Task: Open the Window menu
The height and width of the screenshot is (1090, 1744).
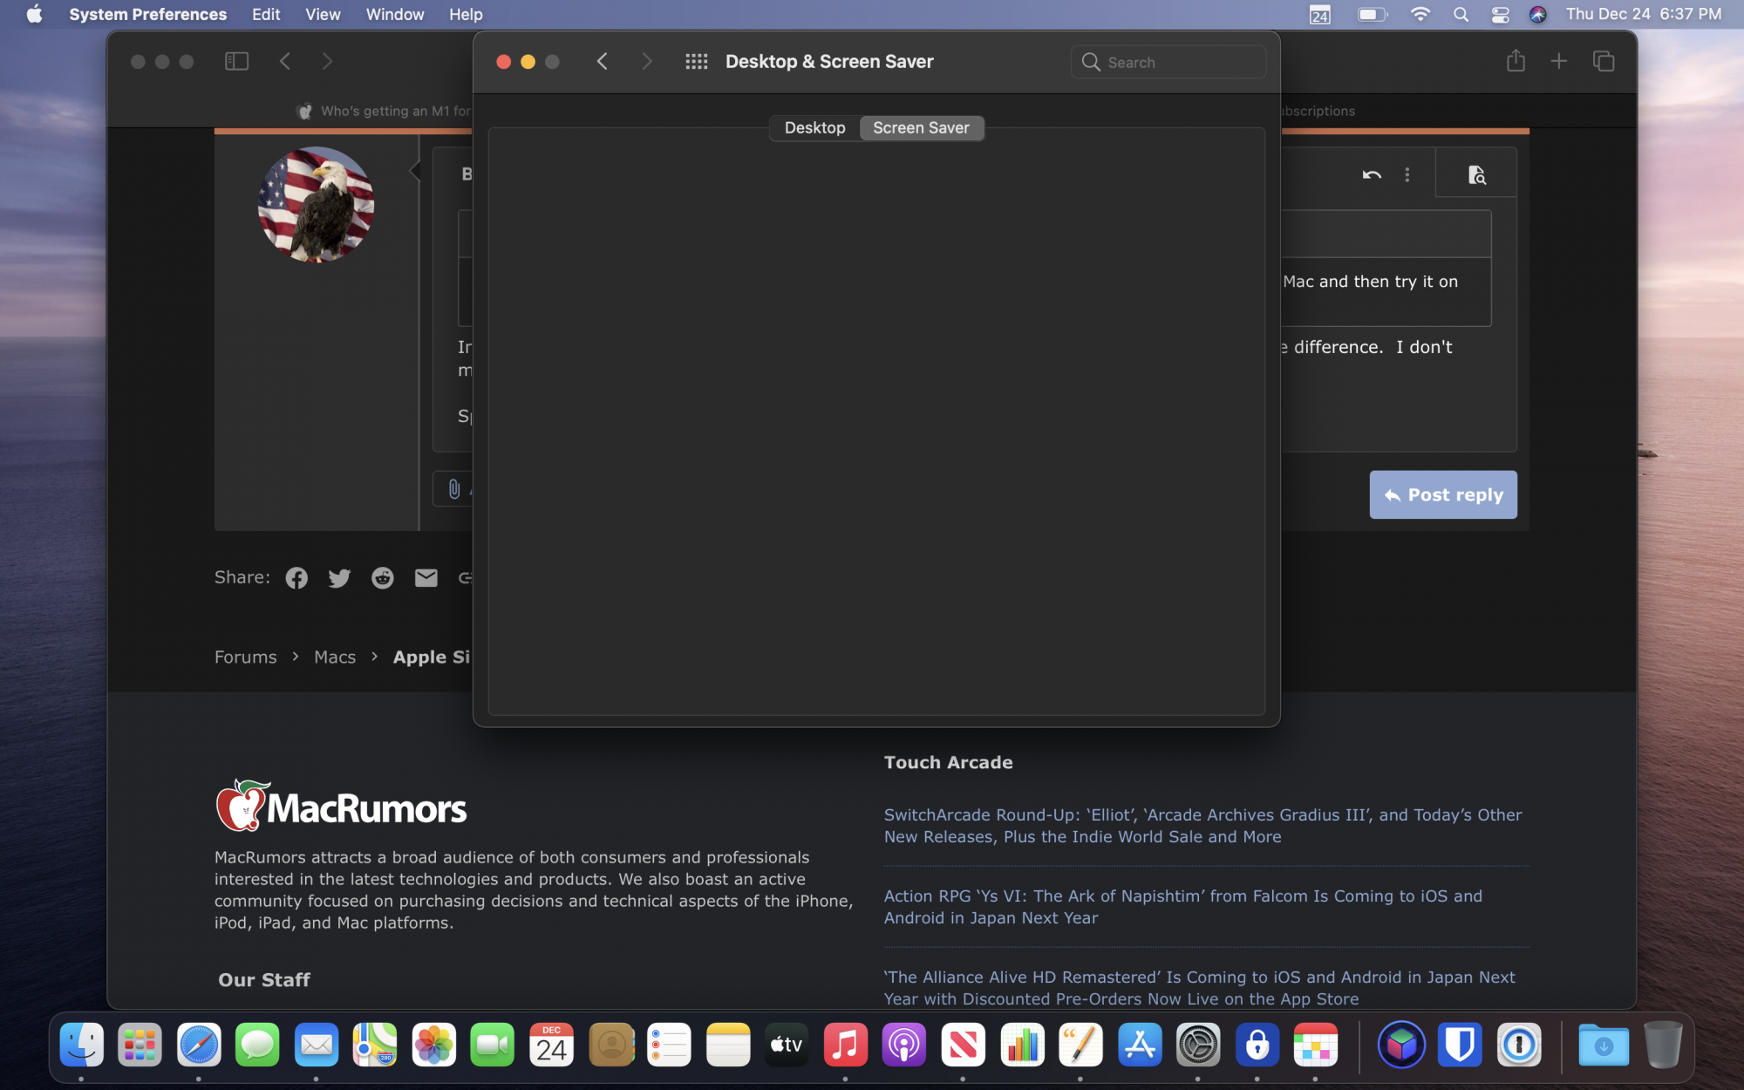Action: (395, 14)
